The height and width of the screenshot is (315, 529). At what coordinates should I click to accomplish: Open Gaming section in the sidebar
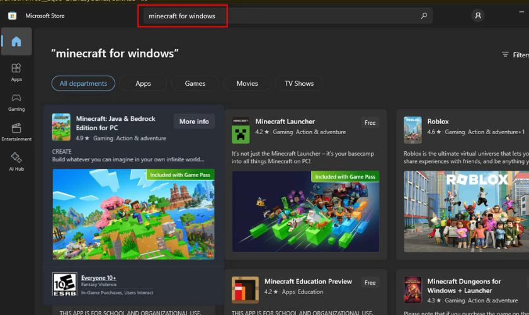click(x=16, y=102)
